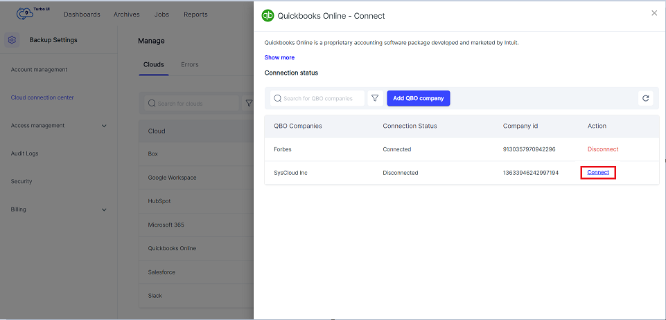The image size is (666, 320).
Task: Switch to the Clouds tab
Action: coord(154,65)
